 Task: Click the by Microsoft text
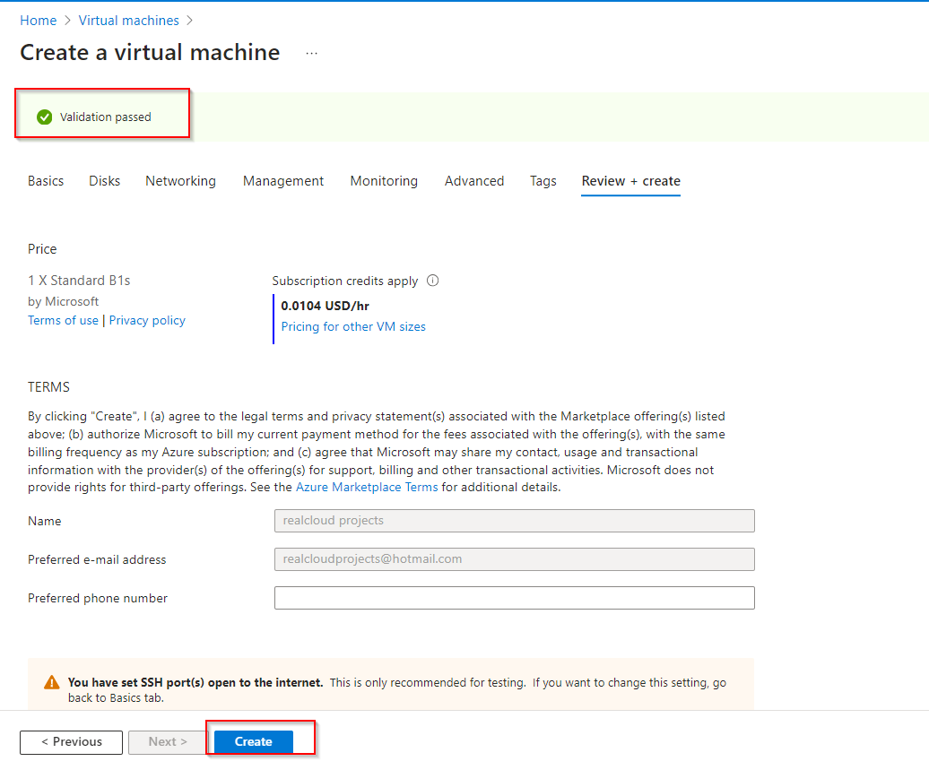click(x=63, y=301)
